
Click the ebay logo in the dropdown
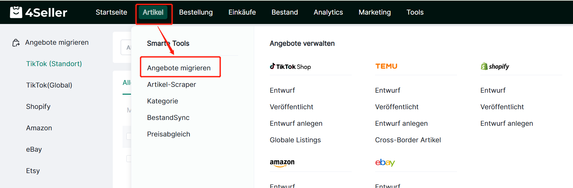(385, 162)
